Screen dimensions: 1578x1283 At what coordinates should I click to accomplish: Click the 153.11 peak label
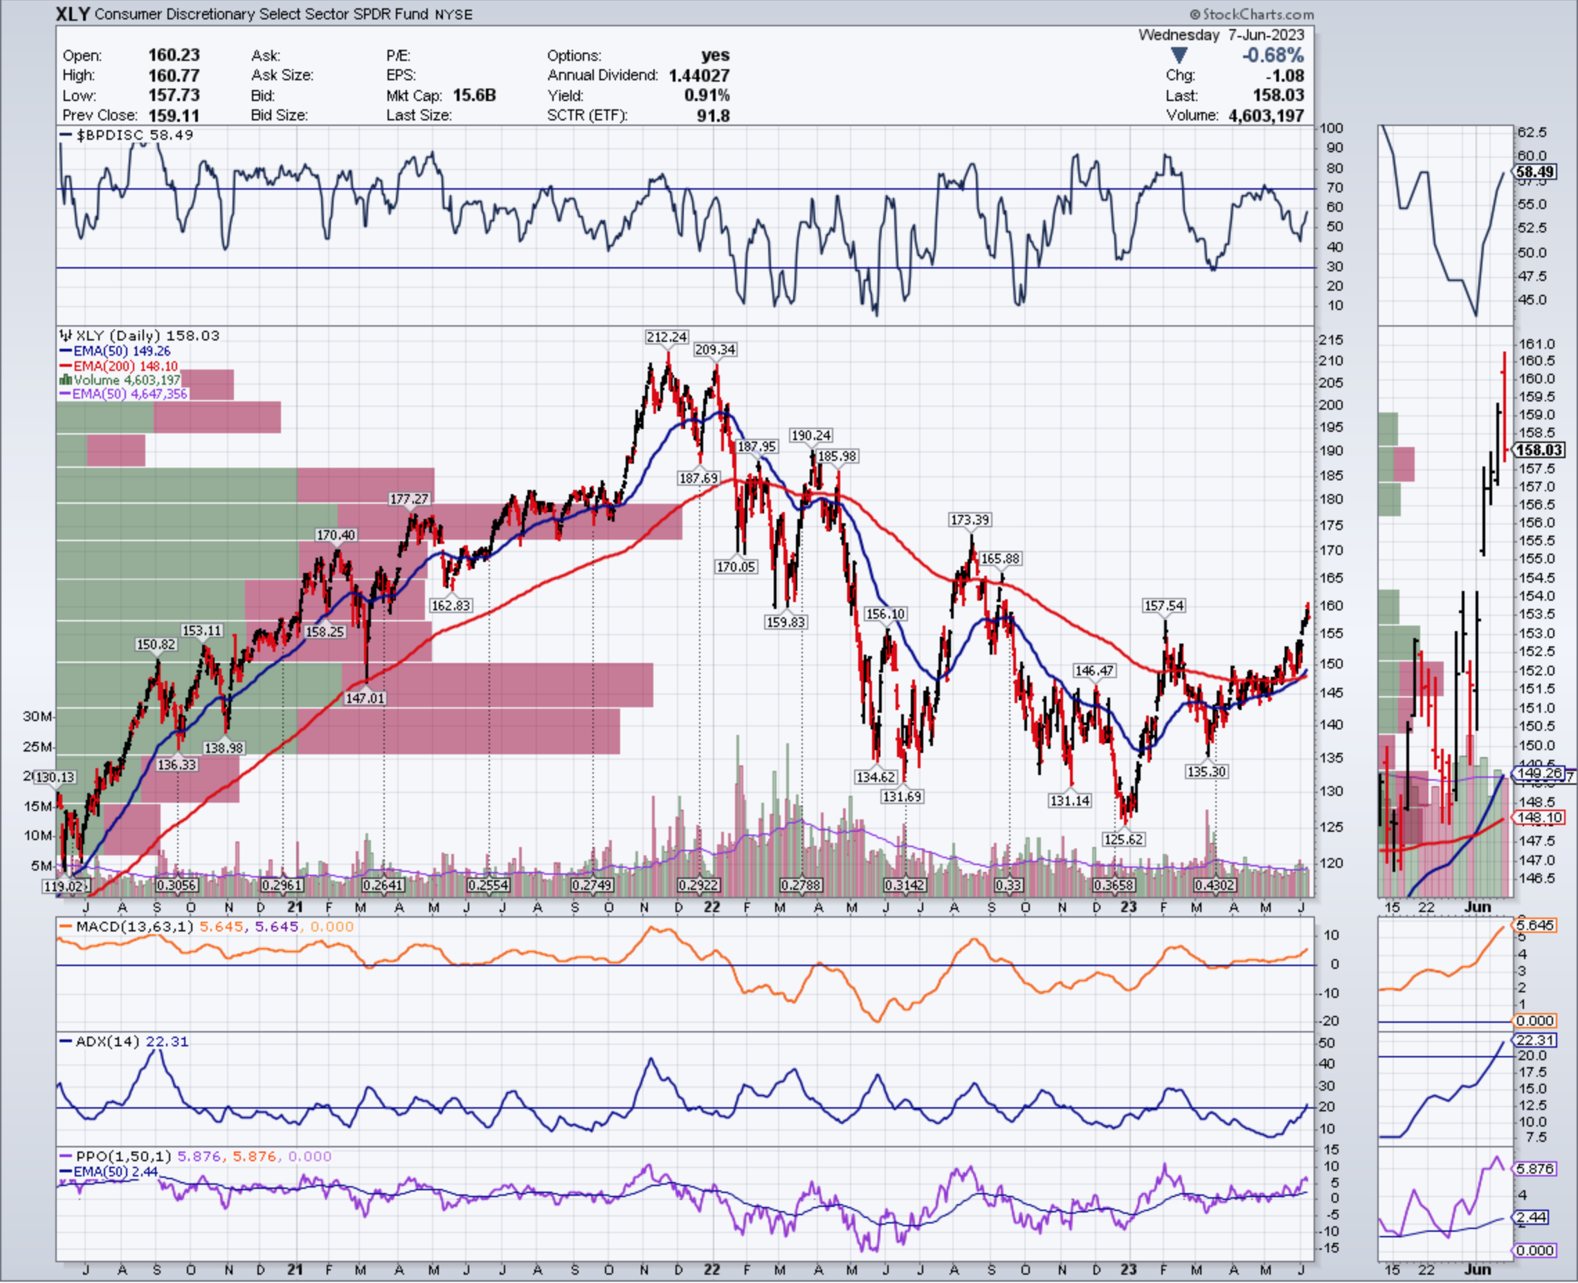[202, 631]
